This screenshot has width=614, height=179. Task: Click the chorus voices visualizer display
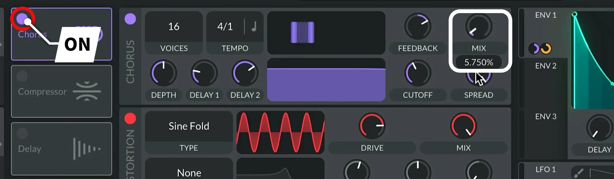(x=326, y=33)
